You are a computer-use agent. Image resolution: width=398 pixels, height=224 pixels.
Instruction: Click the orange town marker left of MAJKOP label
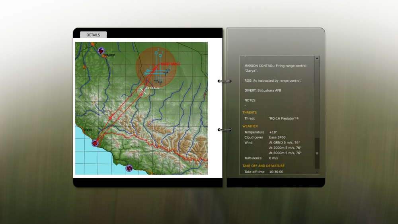(x=104, y=56)
